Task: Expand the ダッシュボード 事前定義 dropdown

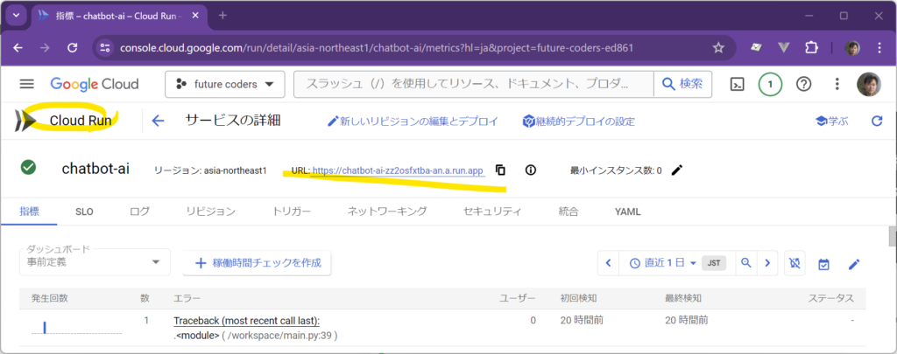Action: tap(95, 262)
